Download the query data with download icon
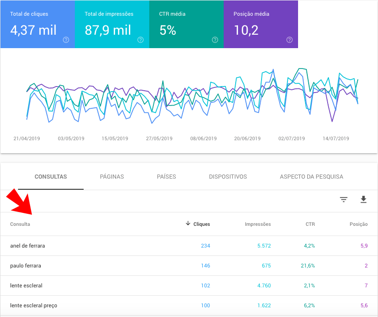Image resolution: width=378 pixels, height=317 pixels. pos(363,199)
